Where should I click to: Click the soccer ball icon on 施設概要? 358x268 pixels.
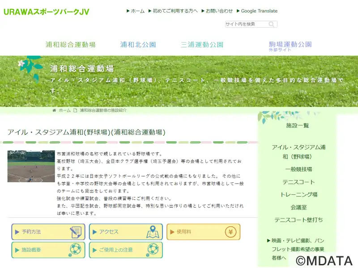coord(75,250)
